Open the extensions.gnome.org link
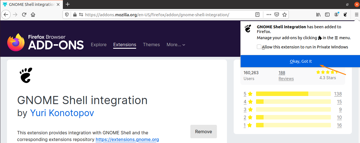The width and height of the screenshot is (360, 143). point(127,139)
